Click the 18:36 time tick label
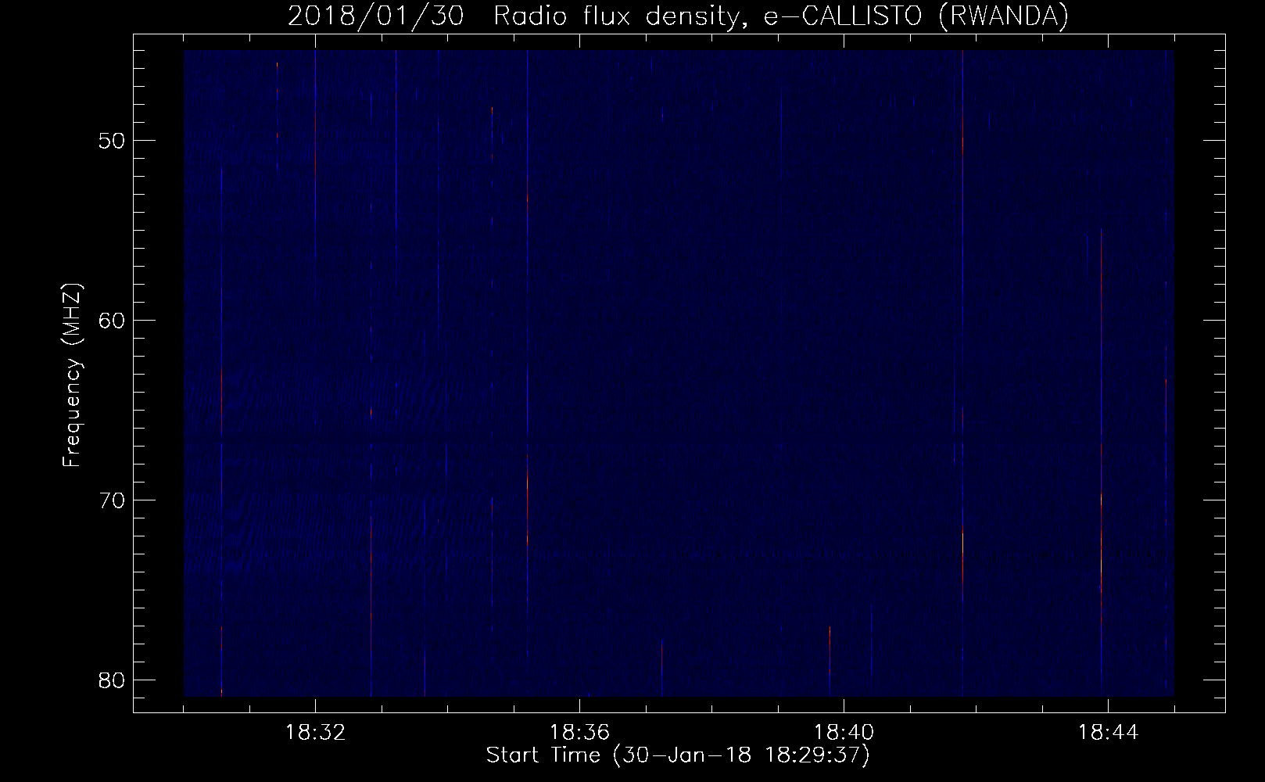1265x782 pixels. (579, 733)
